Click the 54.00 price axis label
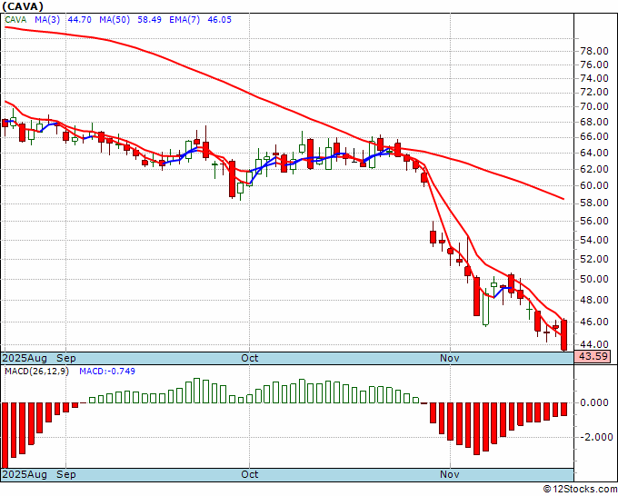The image size is (618, 496). [594, 240]
